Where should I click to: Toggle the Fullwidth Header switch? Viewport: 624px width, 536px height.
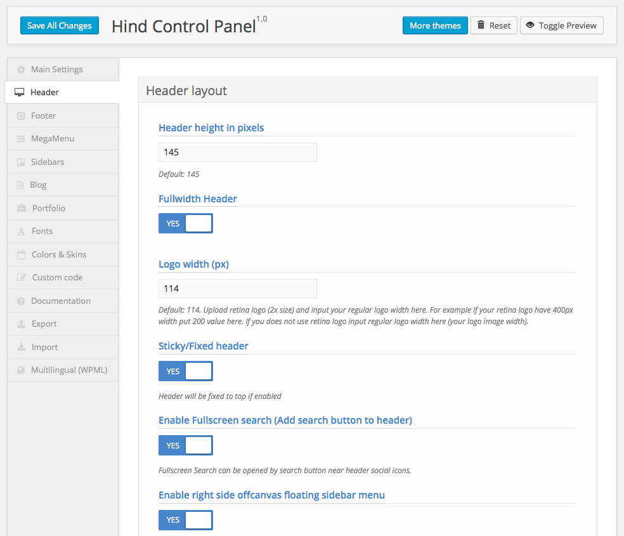pyautogui.click(x=185, y=223)
